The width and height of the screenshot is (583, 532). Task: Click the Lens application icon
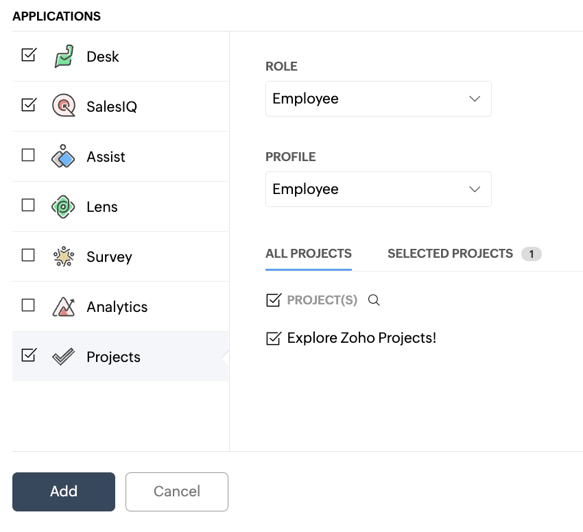64,206
